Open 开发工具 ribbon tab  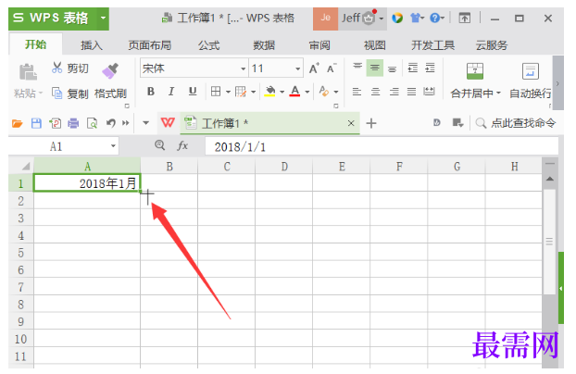click(433, 45)
